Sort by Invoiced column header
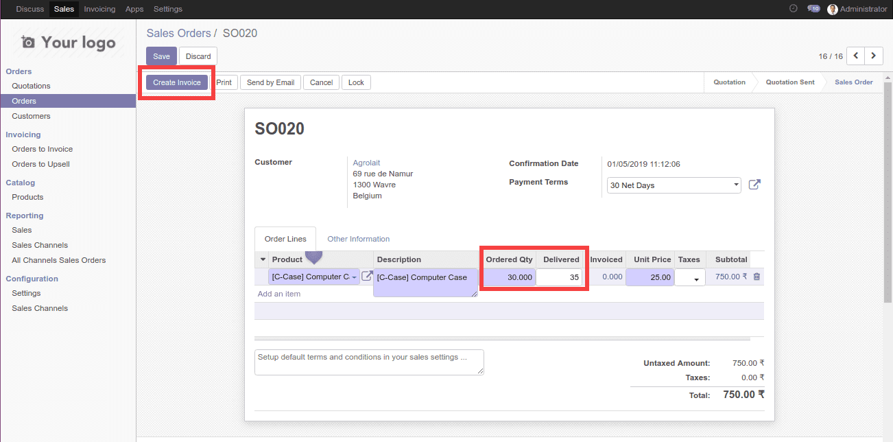Viewport: 893px width, 442px height. pyautogui.click(x=606, y=259)
